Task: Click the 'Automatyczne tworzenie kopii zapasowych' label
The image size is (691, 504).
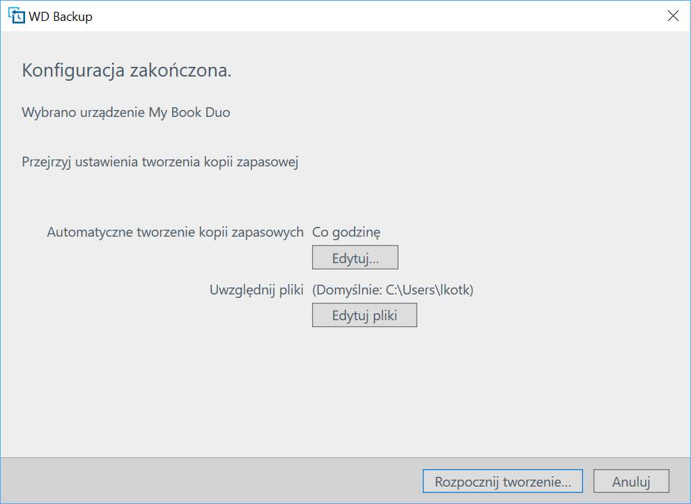Action: click(x=176, y=233)
